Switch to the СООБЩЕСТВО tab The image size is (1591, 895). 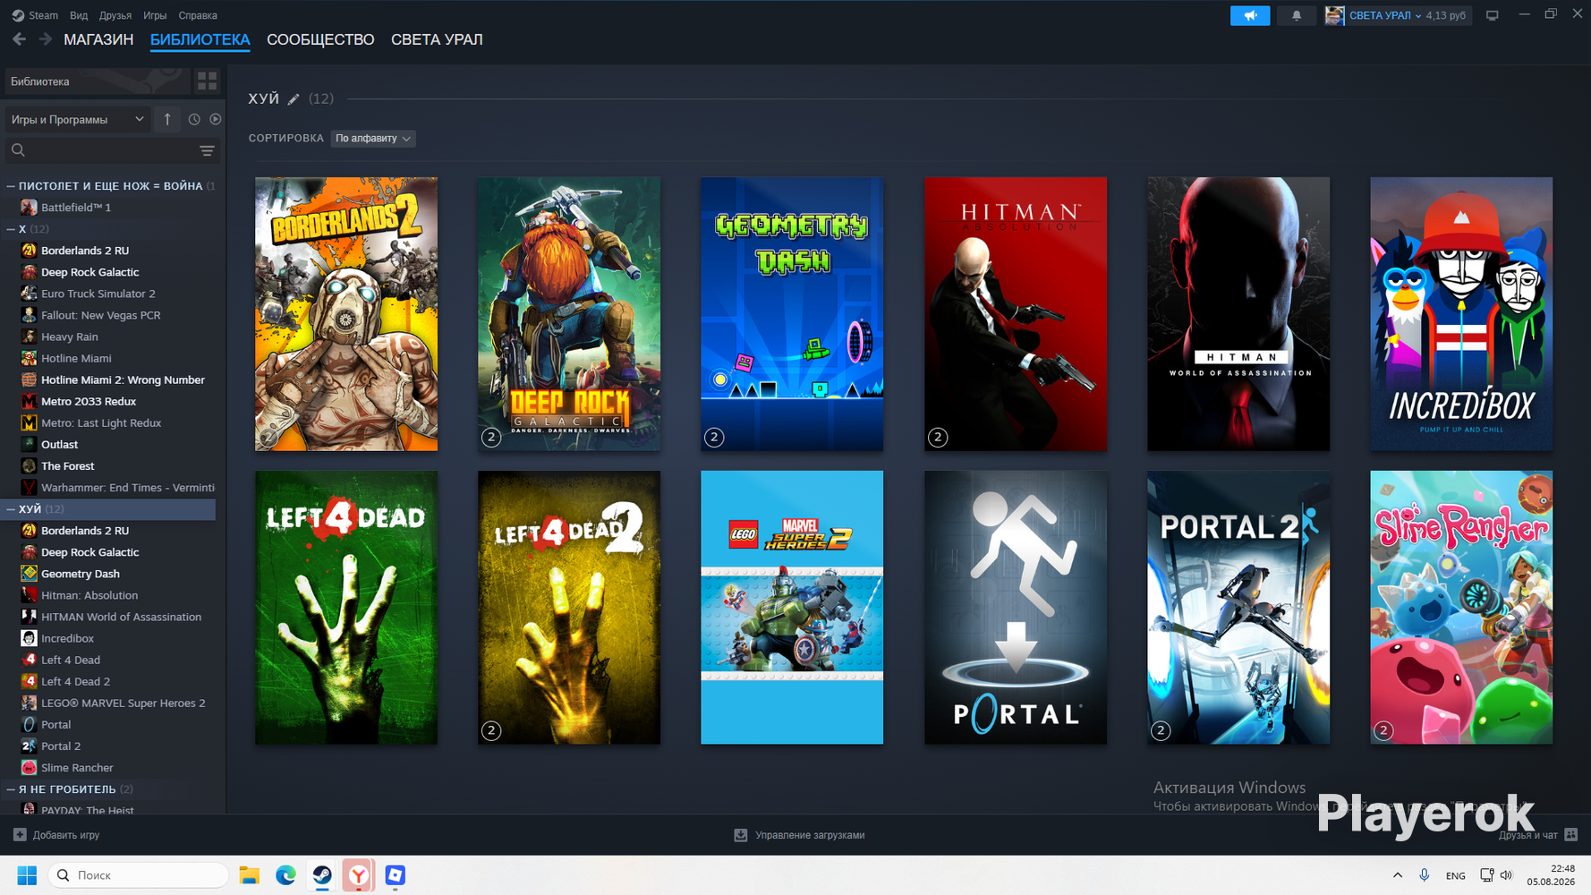tap(320, 39)
